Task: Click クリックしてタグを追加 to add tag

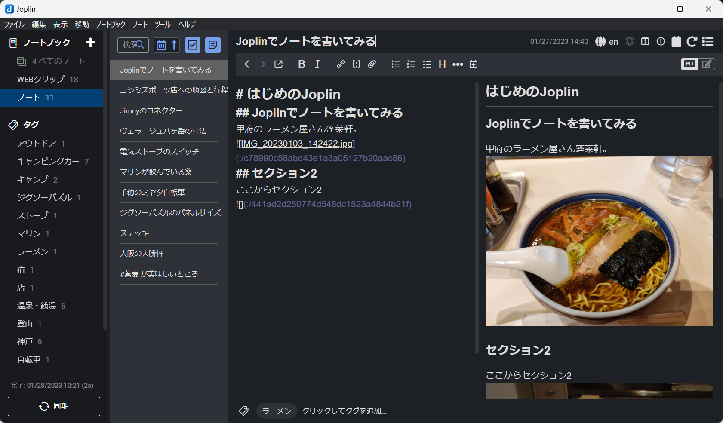Action: point(344,411)
